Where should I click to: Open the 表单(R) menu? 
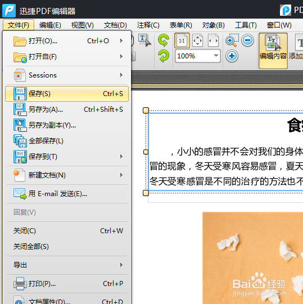(x=180, y=25)
